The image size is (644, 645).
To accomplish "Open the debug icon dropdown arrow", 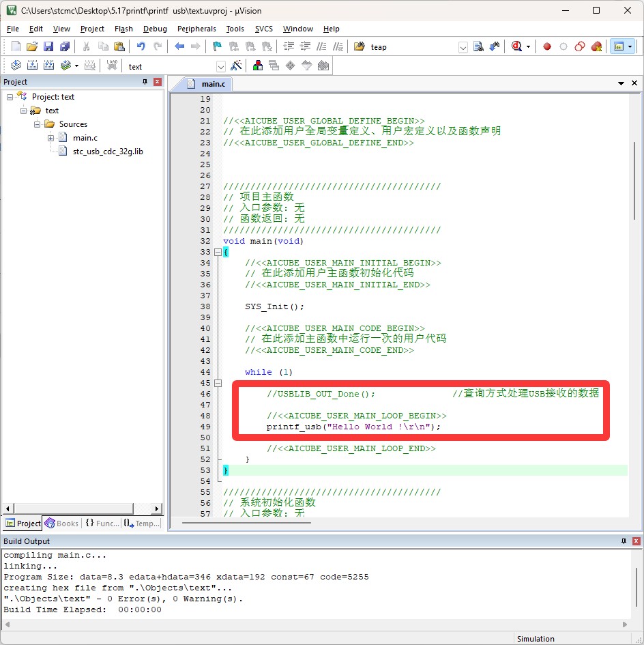I will pos(528,46).
